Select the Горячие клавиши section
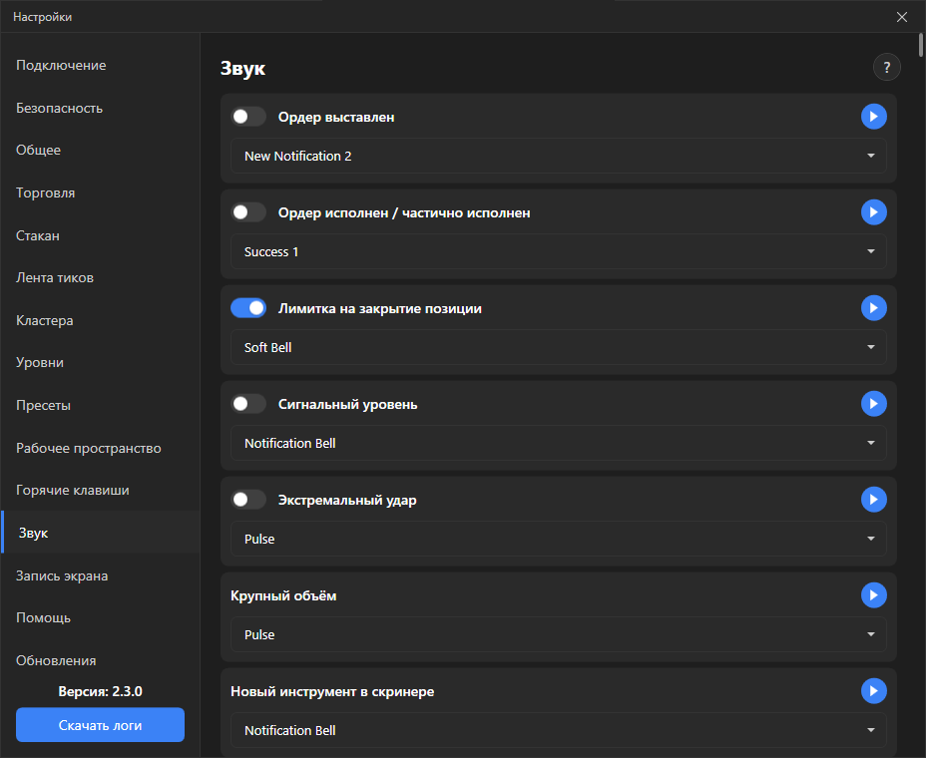The image size is (926, 758). point(101,491)
